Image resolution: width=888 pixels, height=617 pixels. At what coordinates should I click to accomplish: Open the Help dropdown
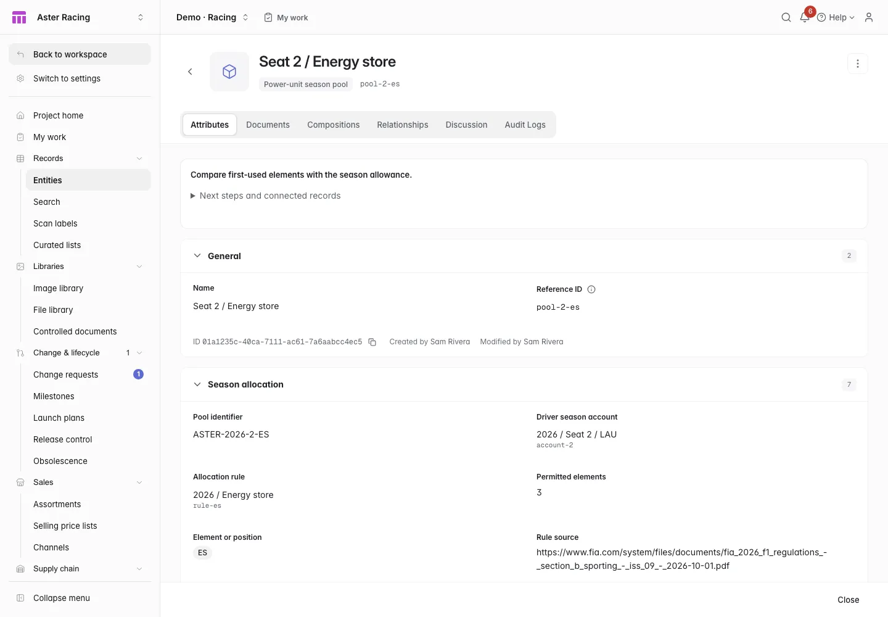836,17
